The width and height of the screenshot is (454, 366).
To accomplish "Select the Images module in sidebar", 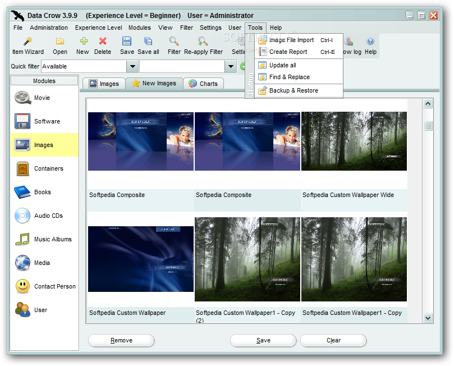I will (44, 145).
